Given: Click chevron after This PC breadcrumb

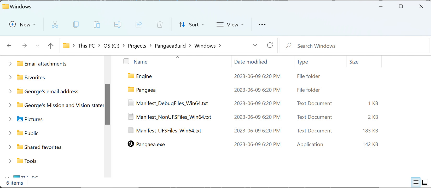Looking at the screenshot, I should [99, 46].
